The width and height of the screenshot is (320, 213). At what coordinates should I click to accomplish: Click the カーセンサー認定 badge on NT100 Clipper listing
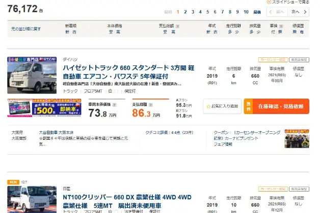tap(273, 189)
